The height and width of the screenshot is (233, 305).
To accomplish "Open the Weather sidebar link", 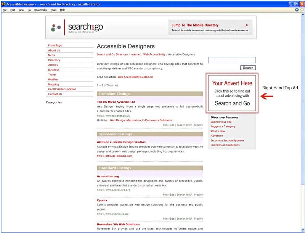I will 53,79.
